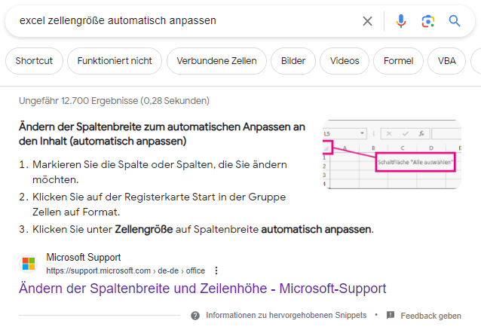Image resolution: width=481 pixels, height=330 pixels.
Task: Select the Formel filter chip
Action: [398, 60]
